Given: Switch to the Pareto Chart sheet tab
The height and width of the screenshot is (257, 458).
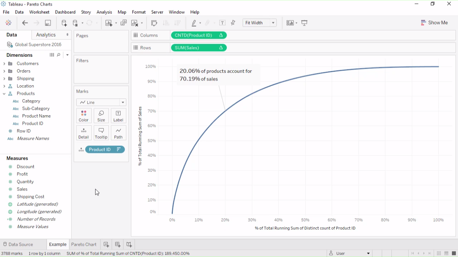Looking at the screenshot, I should (84, 245).
